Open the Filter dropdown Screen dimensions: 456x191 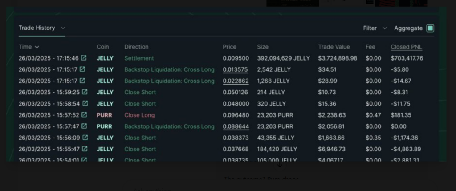tap(375, 28)
